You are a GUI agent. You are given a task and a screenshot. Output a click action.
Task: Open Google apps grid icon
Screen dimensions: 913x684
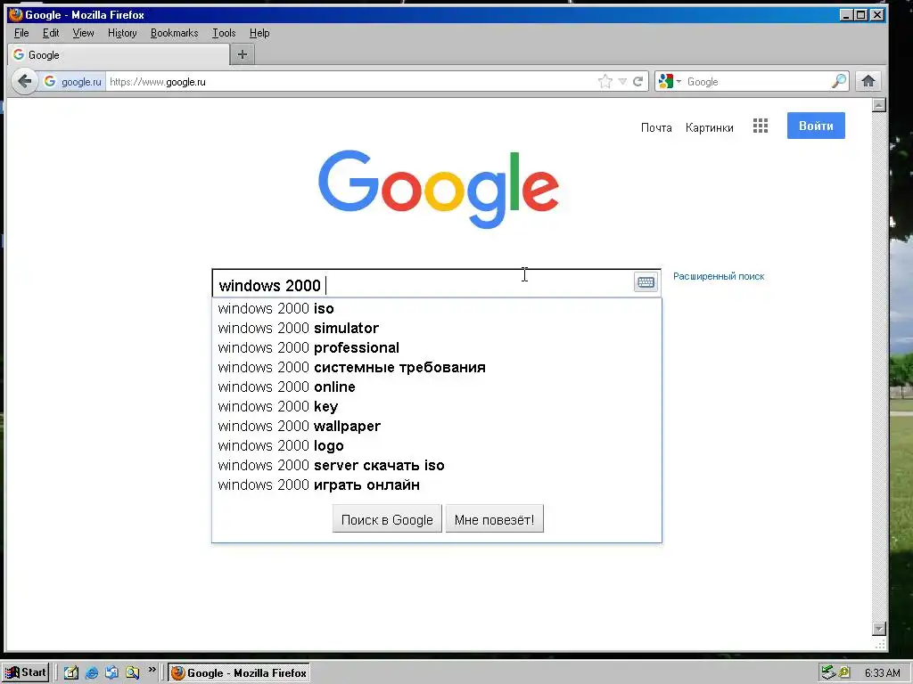coord(761,126)
